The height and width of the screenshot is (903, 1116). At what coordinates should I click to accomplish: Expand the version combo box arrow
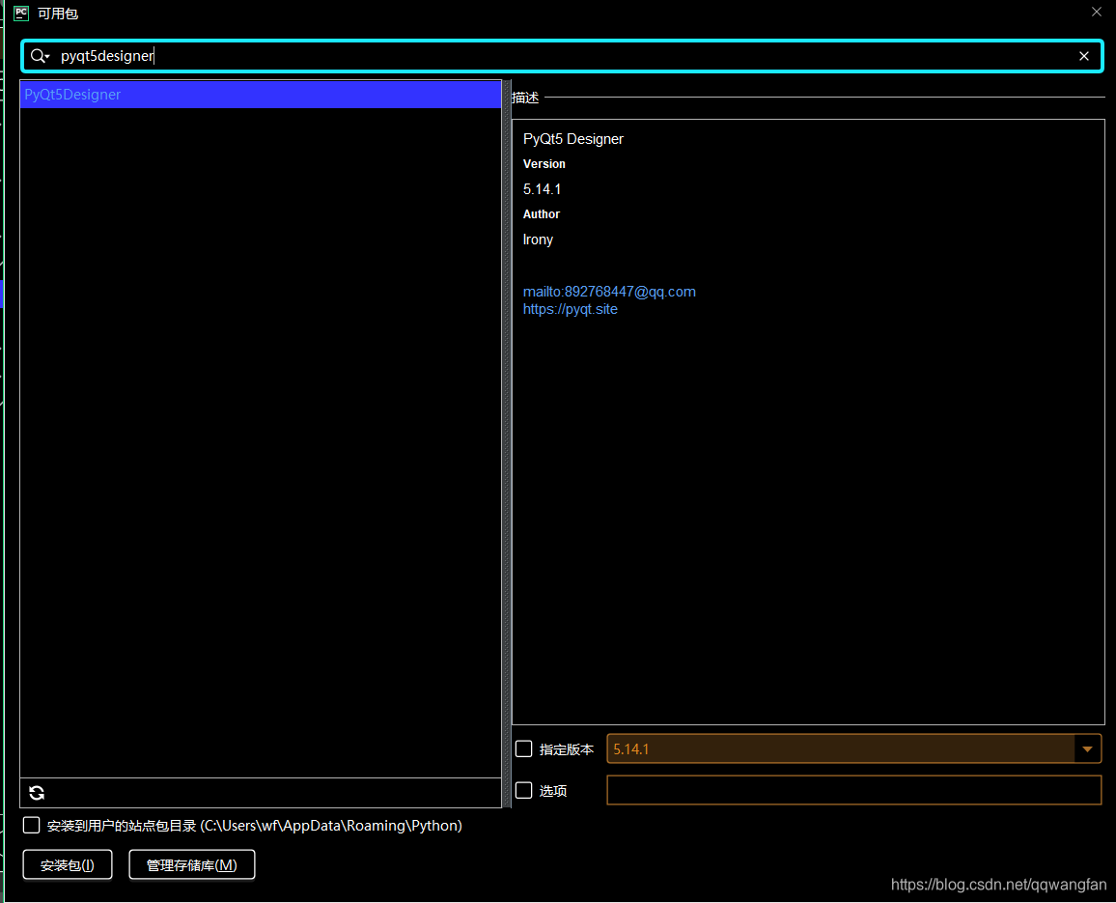pos(1087,748)
